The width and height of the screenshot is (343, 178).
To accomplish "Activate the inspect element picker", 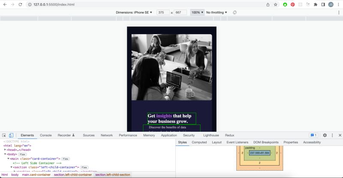I will point(4,135).
